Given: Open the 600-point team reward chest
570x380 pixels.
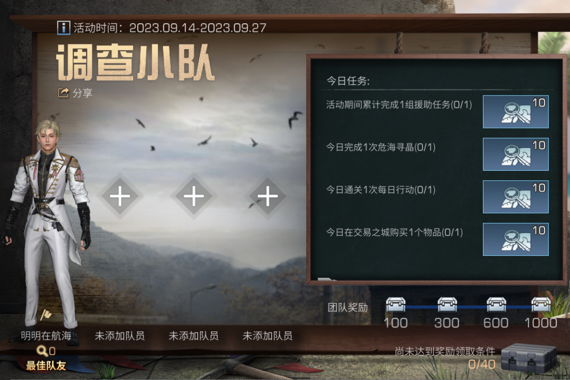Looking at the screenshot, I should click(496, 305).
